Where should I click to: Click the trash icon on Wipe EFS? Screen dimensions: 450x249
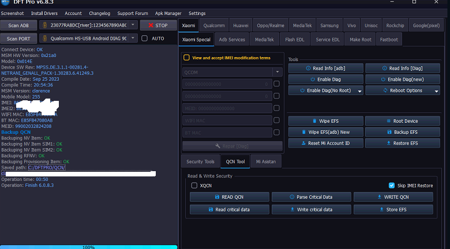coord(314,121)
